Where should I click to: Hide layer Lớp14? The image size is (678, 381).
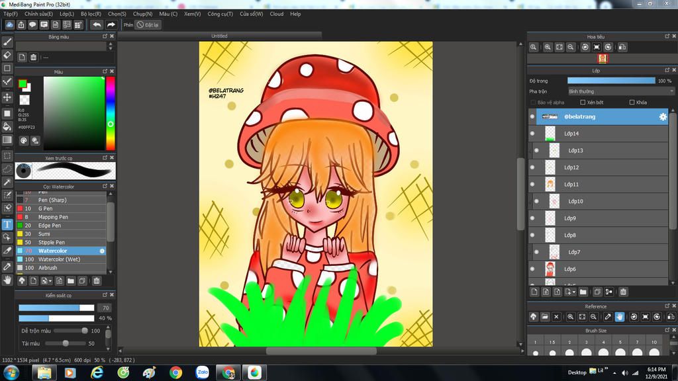532,134
